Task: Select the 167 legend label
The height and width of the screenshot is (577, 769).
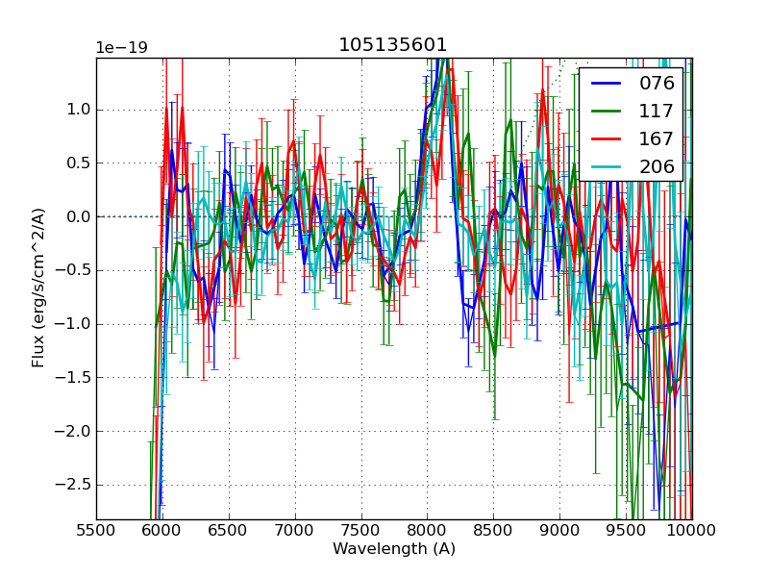Action: 657,138
